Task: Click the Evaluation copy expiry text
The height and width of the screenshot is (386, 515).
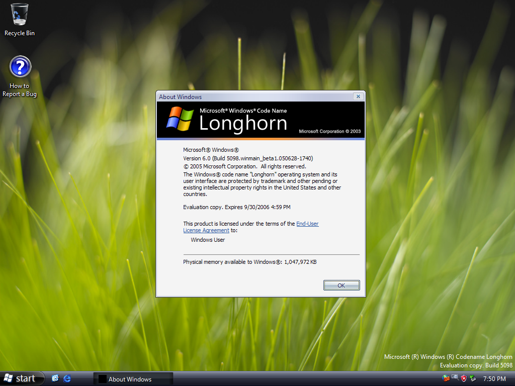Action: [237, 207]
